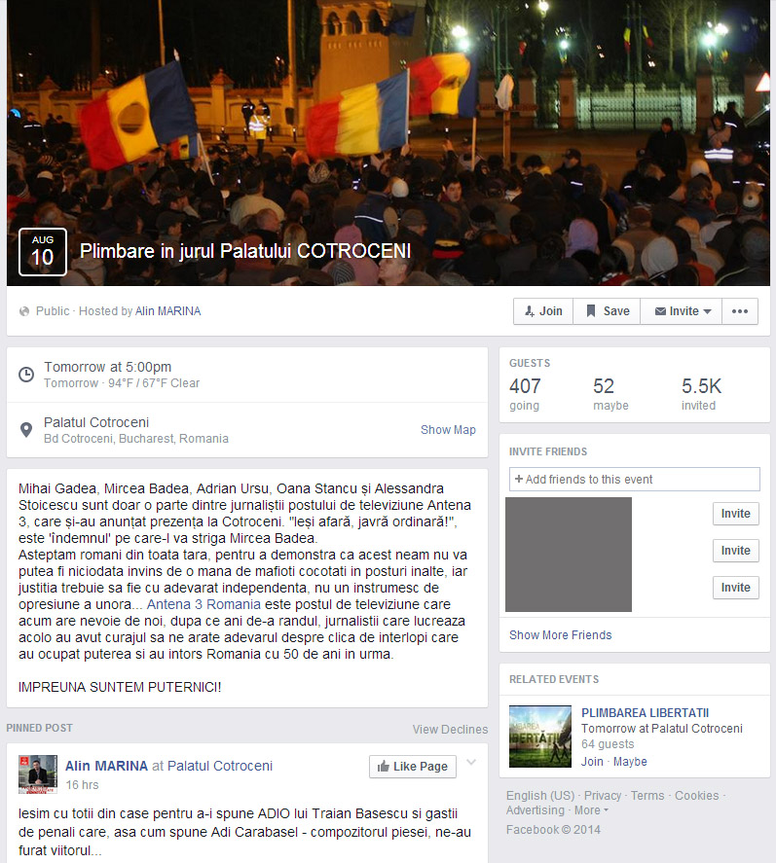Choose Maybe for Plimbarea Libertatii event

(630, 762)
